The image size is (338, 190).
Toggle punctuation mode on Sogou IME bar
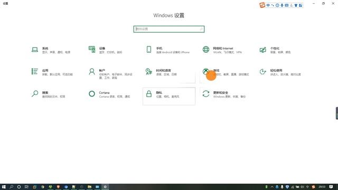(273, 5)
